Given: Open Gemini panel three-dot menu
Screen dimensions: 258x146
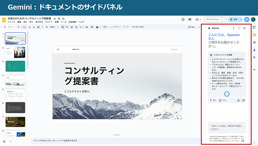Looking at the screenshot, I should [234, 28].
